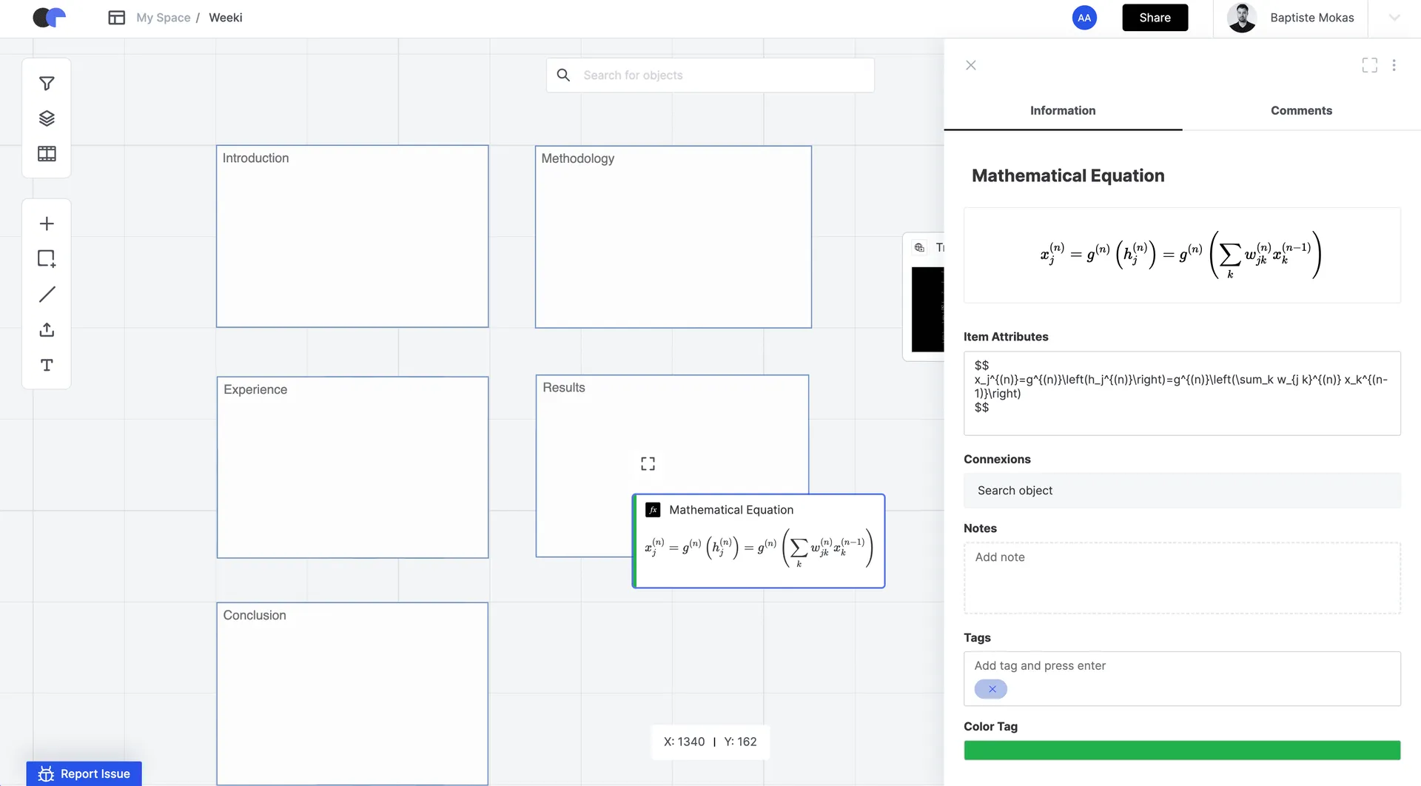
Task: Open the filter tool in sidebar
Action: pyautogui.click(x=47, y=84)
